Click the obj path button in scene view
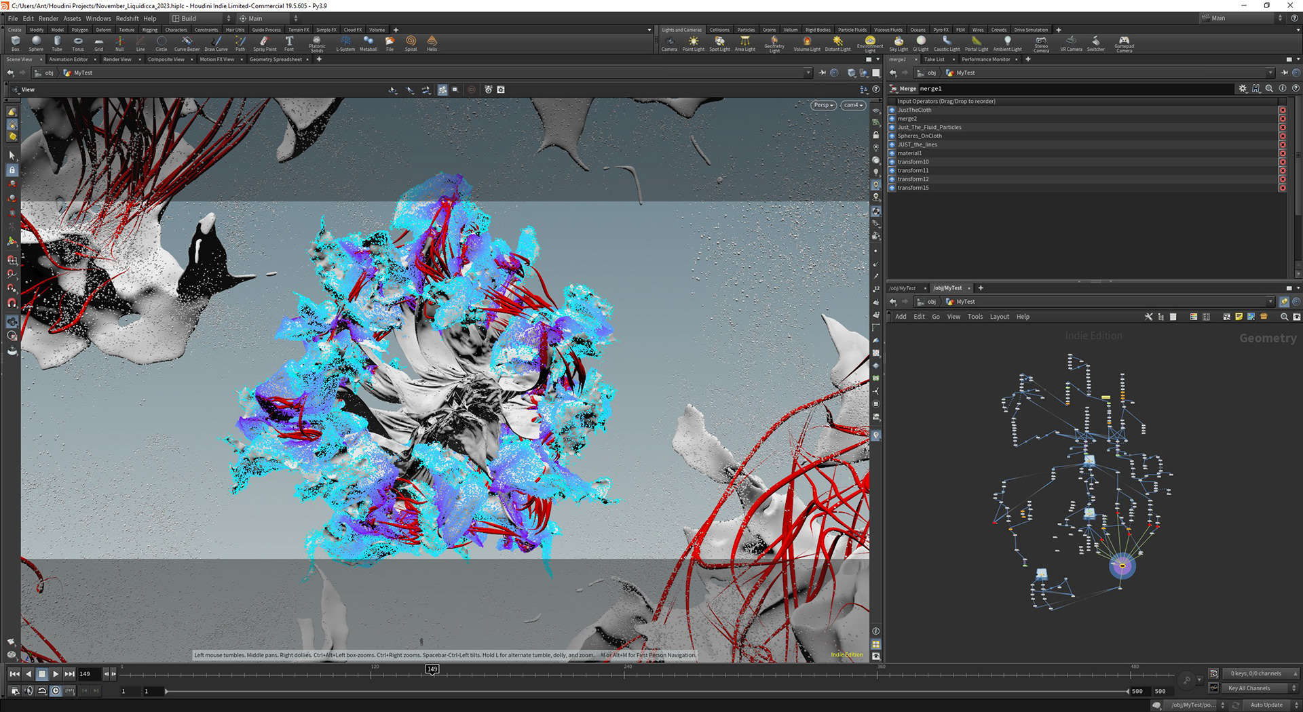 [45, 73]
